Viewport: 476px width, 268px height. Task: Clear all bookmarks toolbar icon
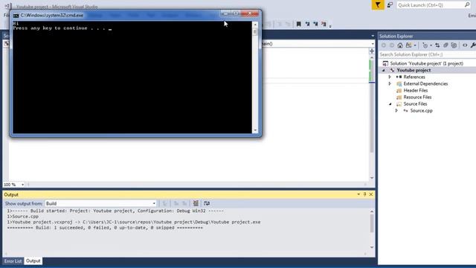(324, 24)
